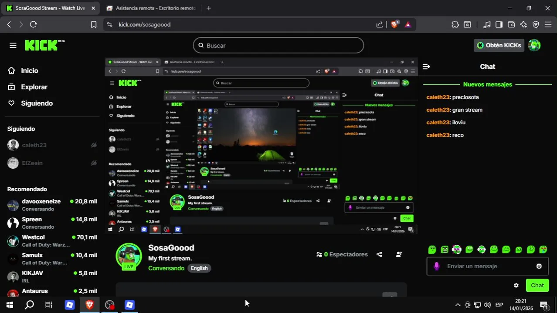Click the SosaGoood streamer avatar

click(129, 256)
